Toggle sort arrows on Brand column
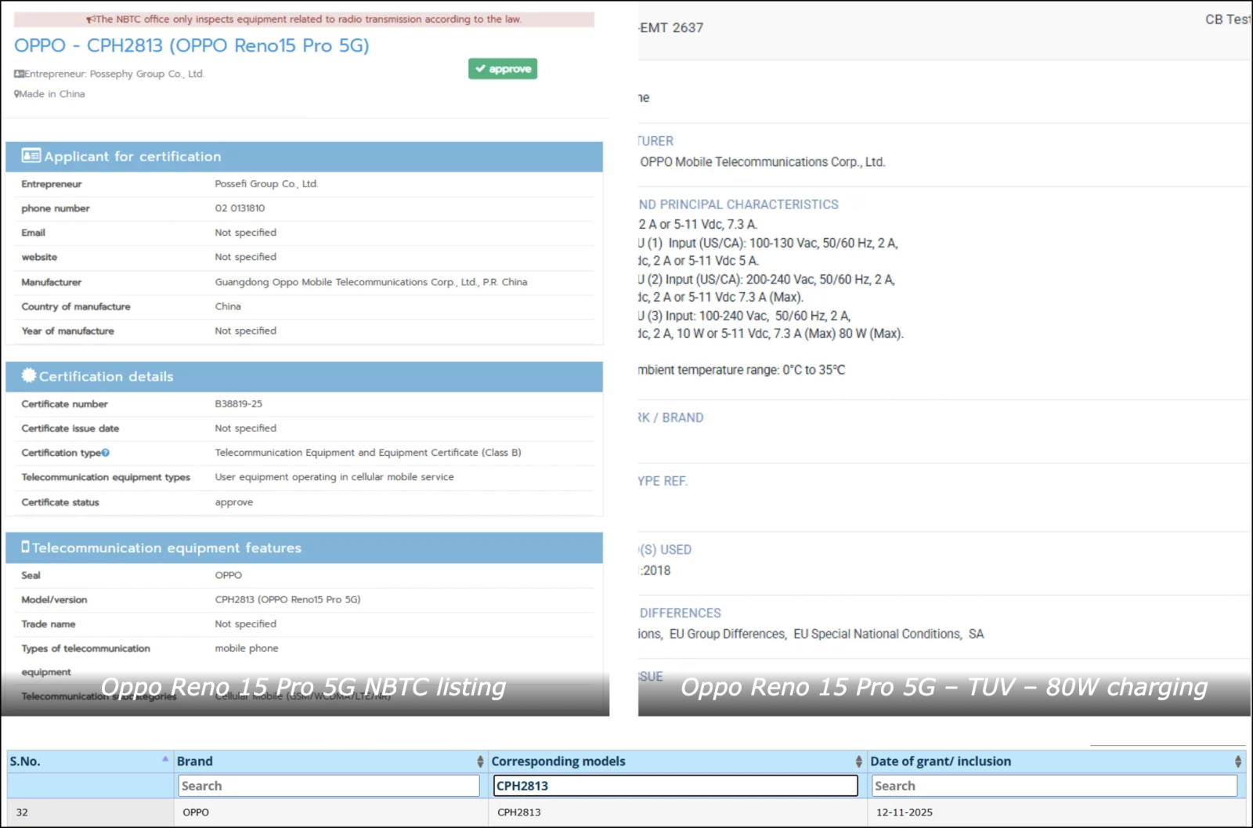The height and width of the screenshot is (828, 1253). (x=480, y=761)
